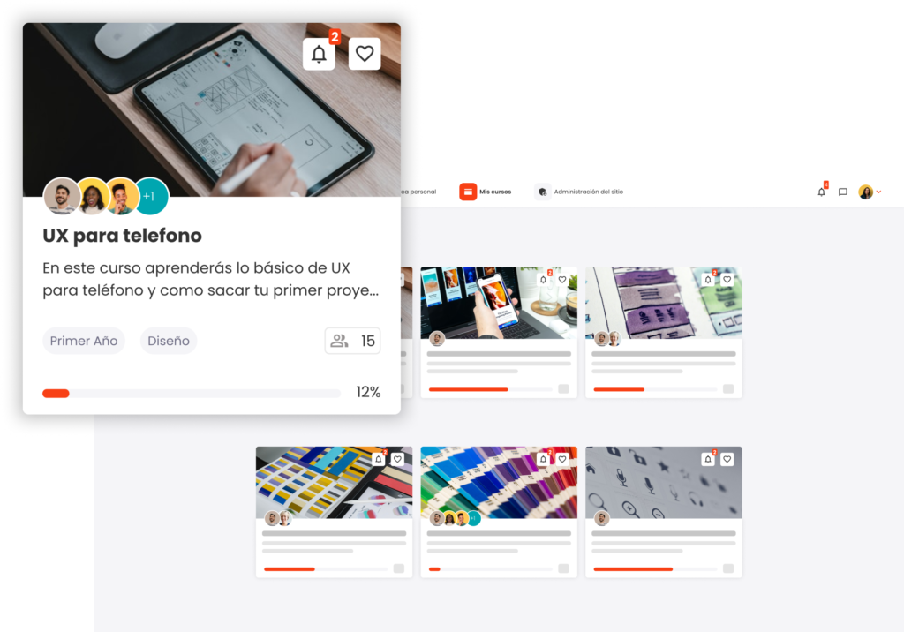Select the Primer Año tag

click(84, 341)
